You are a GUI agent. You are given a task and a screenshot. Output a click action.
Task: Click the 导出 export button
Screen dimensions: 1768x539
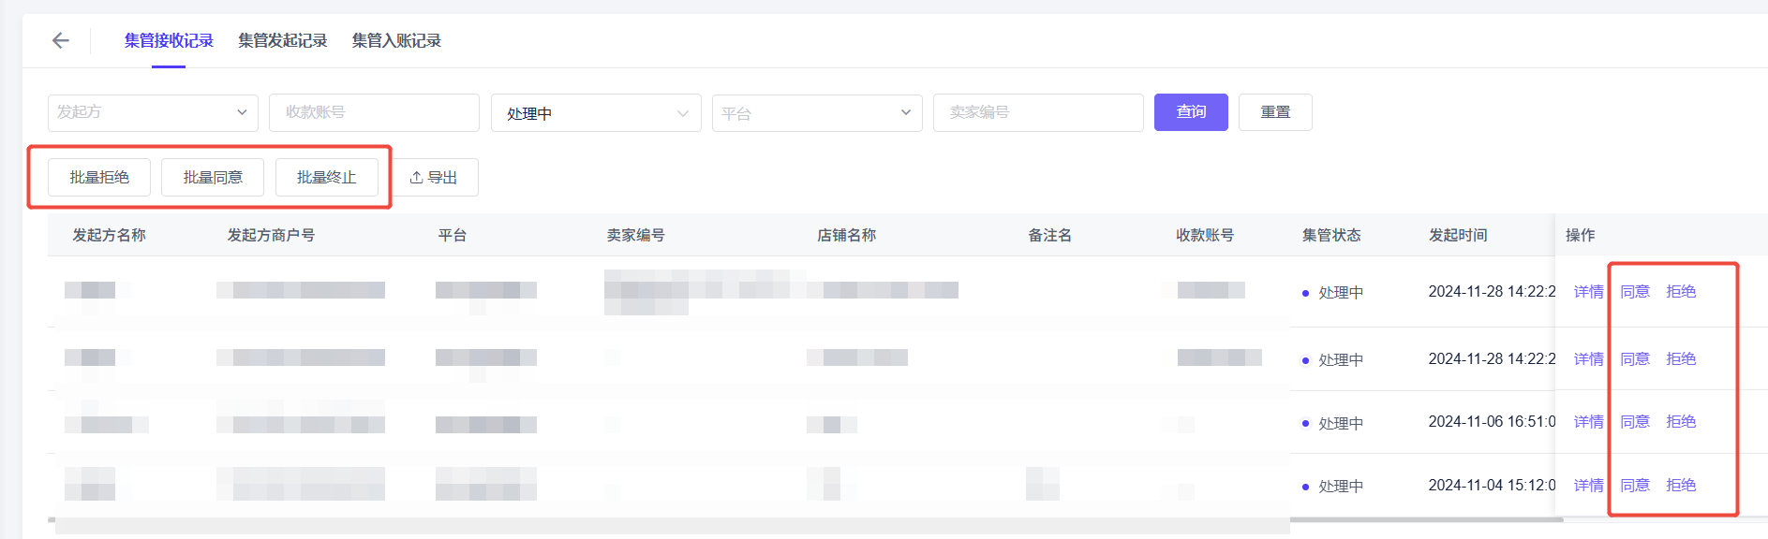(x=434, y=178)
